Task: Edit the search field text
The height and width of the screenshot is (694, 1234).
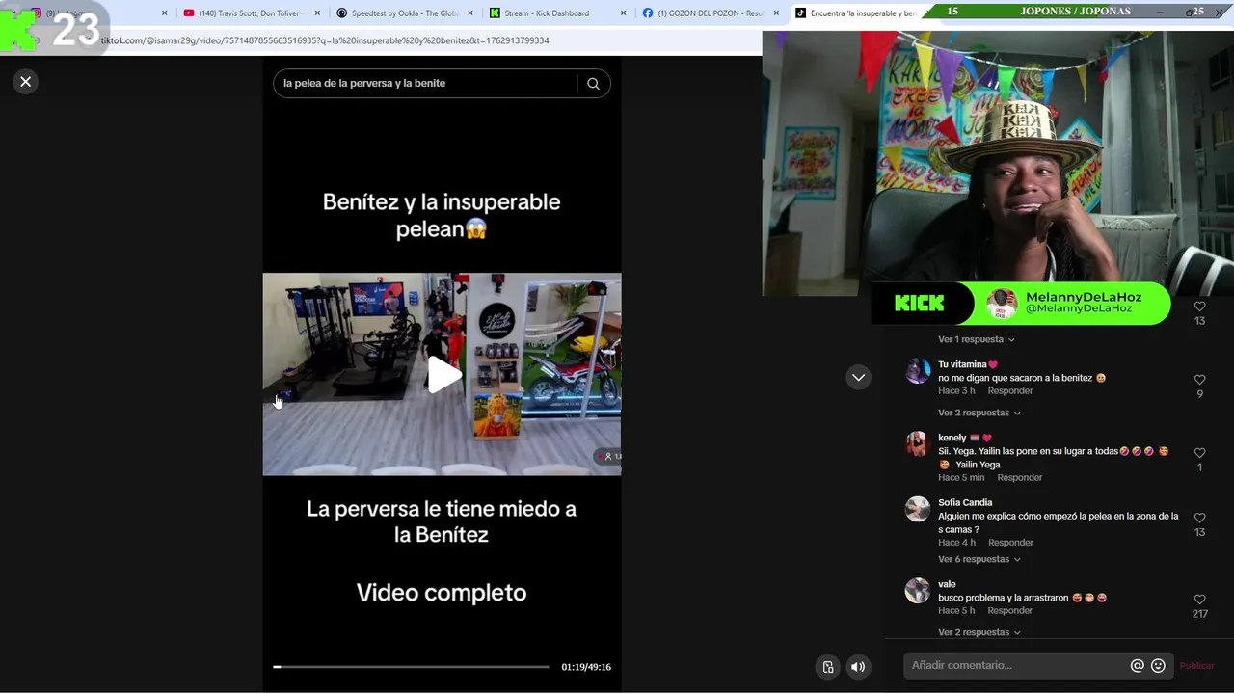Action: [x=424, y=84]
